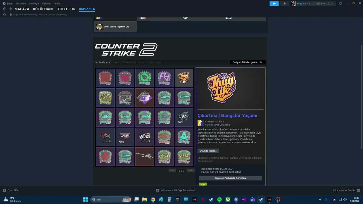The width and height of the screenshot is (363, 204).
Task: Select the Xyp9x autograph sticker
Action: point(145,137)
